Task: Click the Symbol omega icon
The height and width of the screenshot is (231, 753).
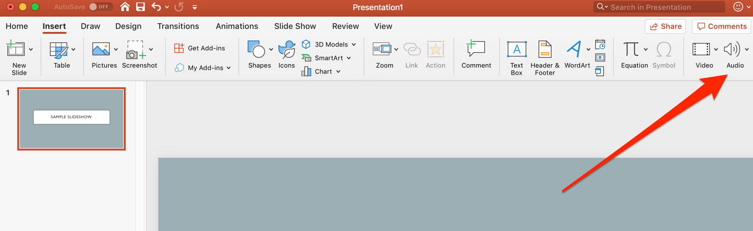Action: [664, 49]
